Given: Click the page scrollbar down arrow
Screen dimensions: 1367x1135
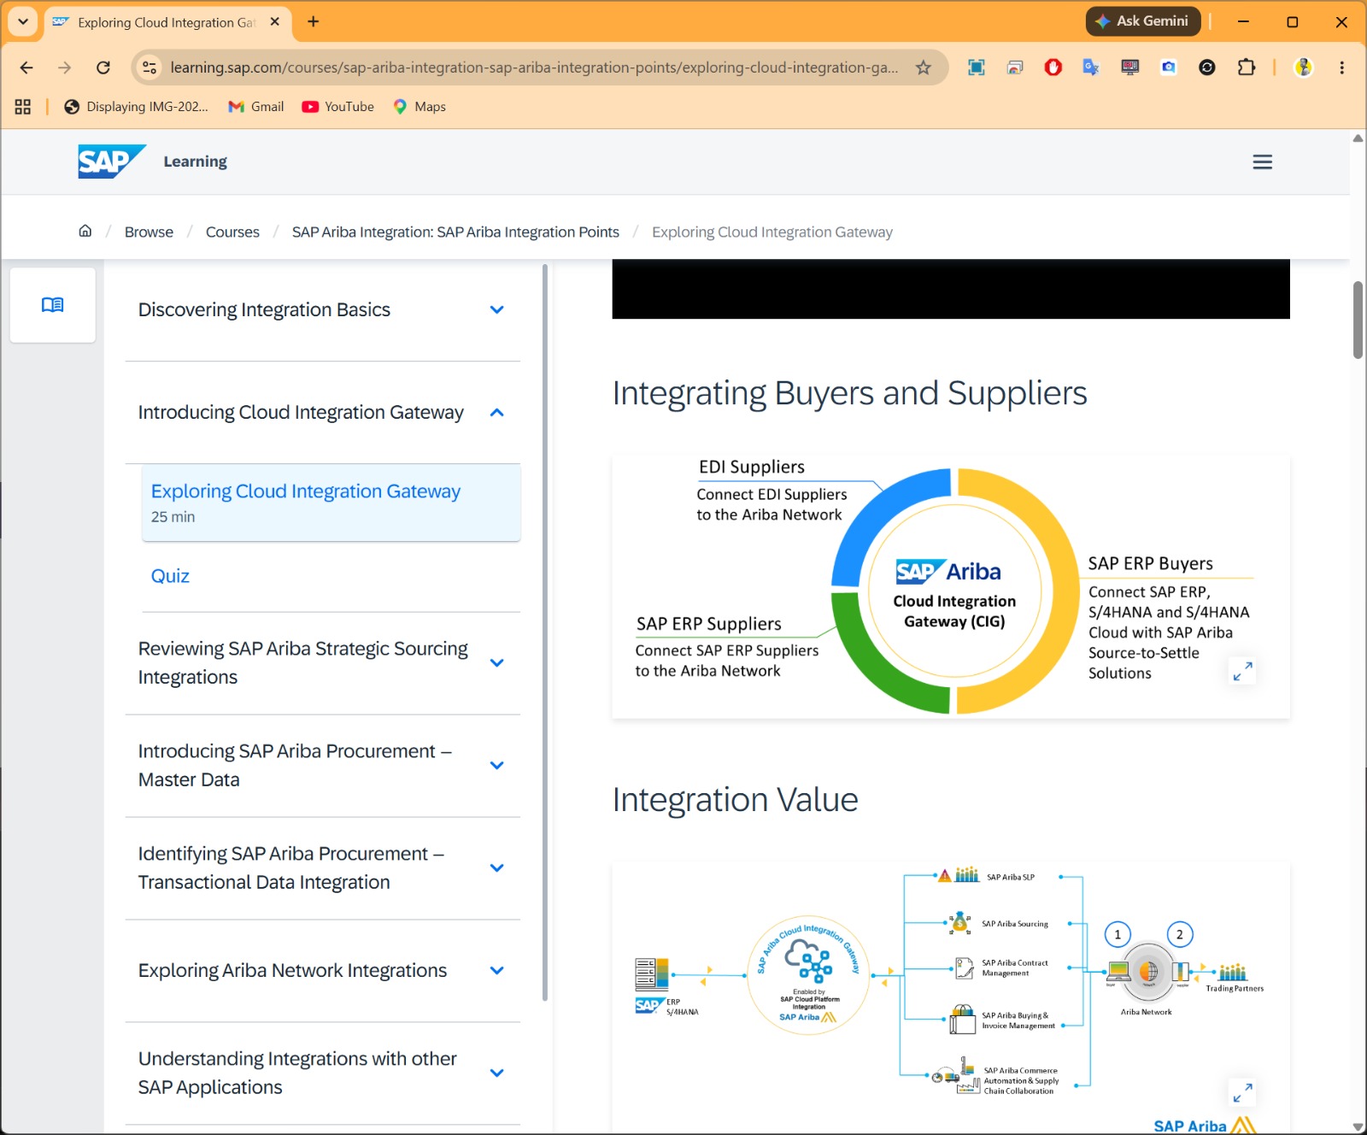Looking at the screenshot, I should coord(1358,1126).
